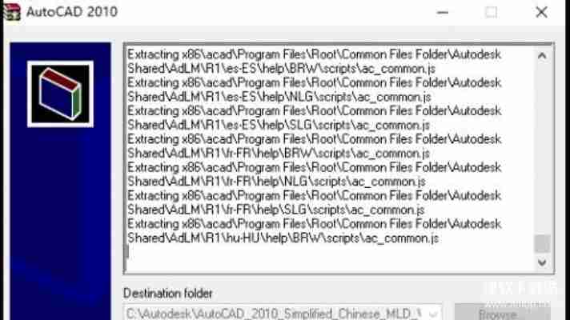The width and height of the screenshot is (570, 320).
Task: Click scrollbar track above the thumb
Action: tap(542, 149)
